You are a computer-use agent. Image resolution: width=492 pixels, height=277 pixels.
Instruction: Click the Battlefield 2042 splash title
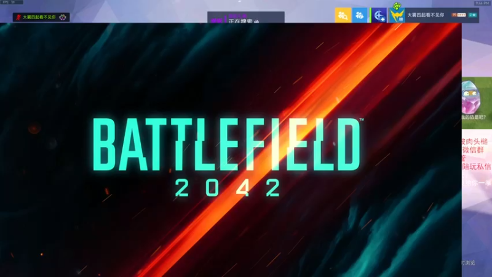(228, 156)
